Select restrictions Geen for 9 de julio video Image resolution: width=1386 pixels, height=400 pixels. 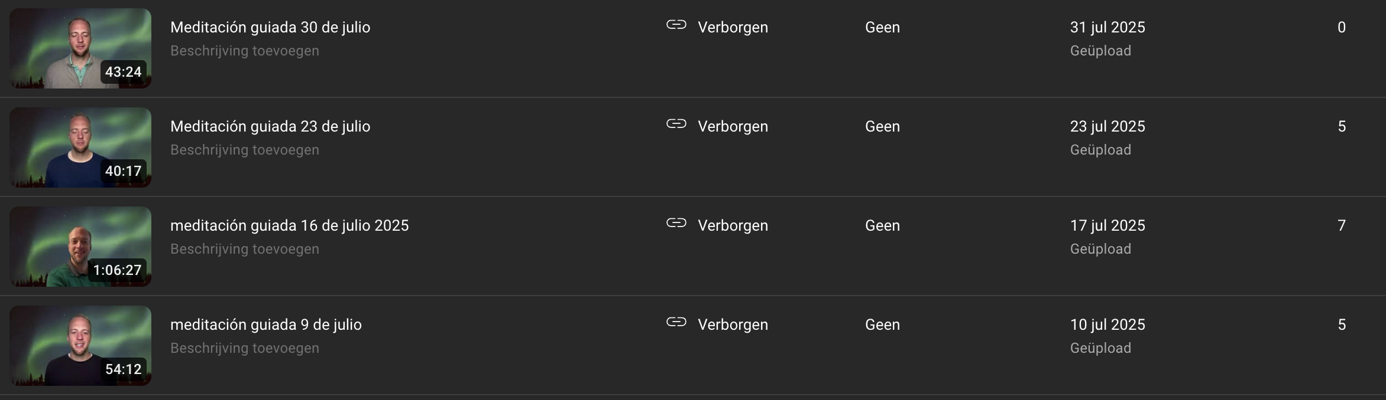(882, 324)
